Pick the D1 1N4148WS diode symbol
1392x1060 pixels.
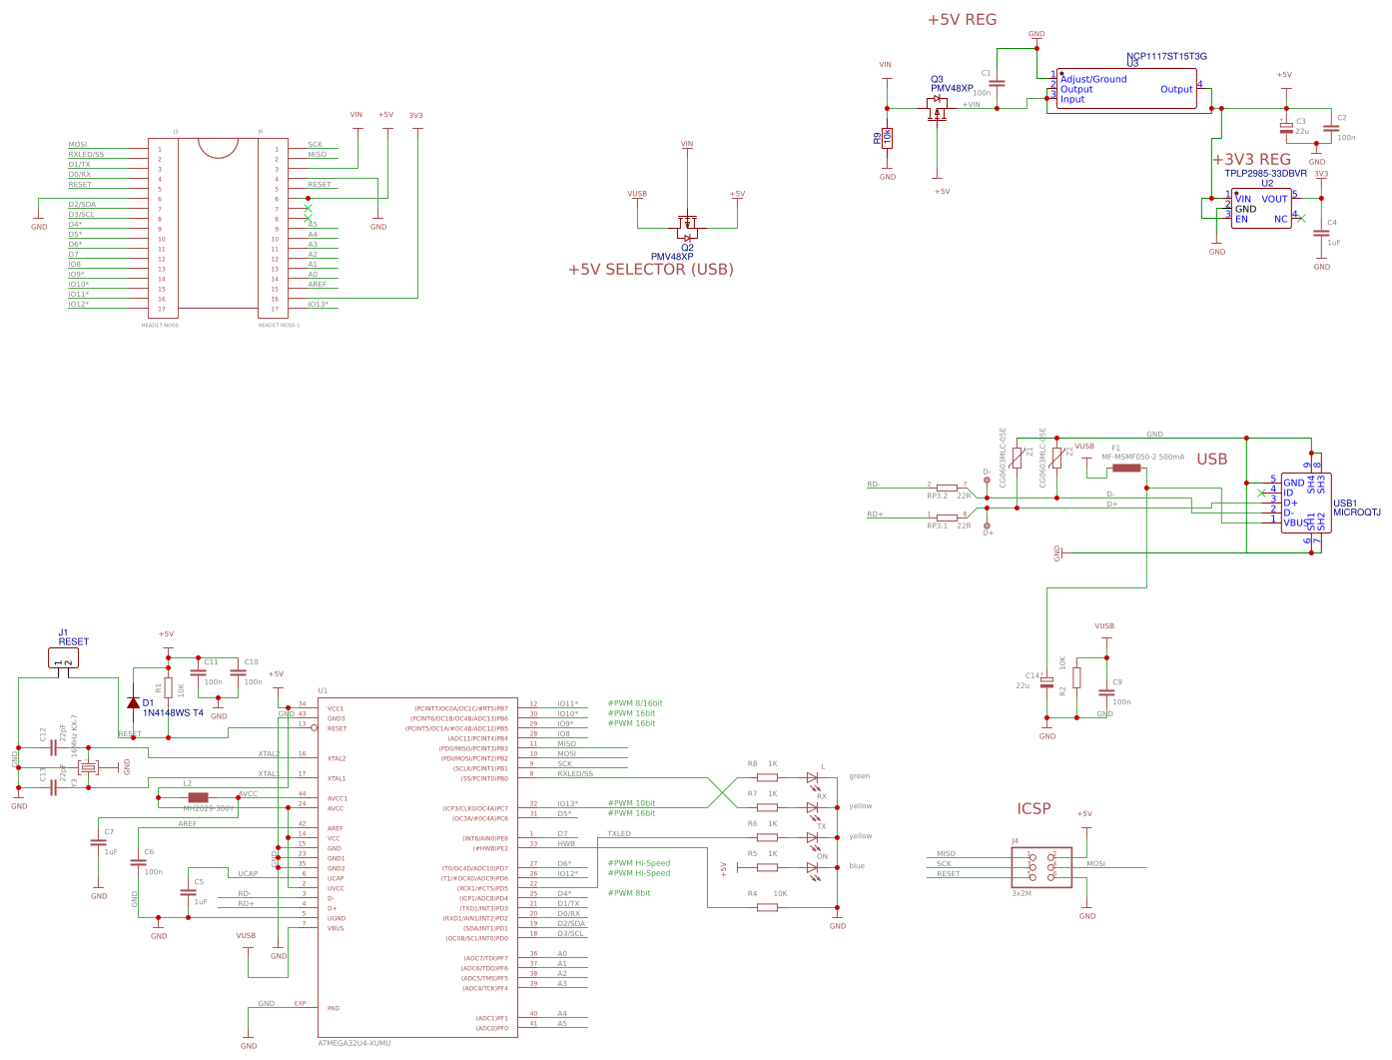(134, 702)
